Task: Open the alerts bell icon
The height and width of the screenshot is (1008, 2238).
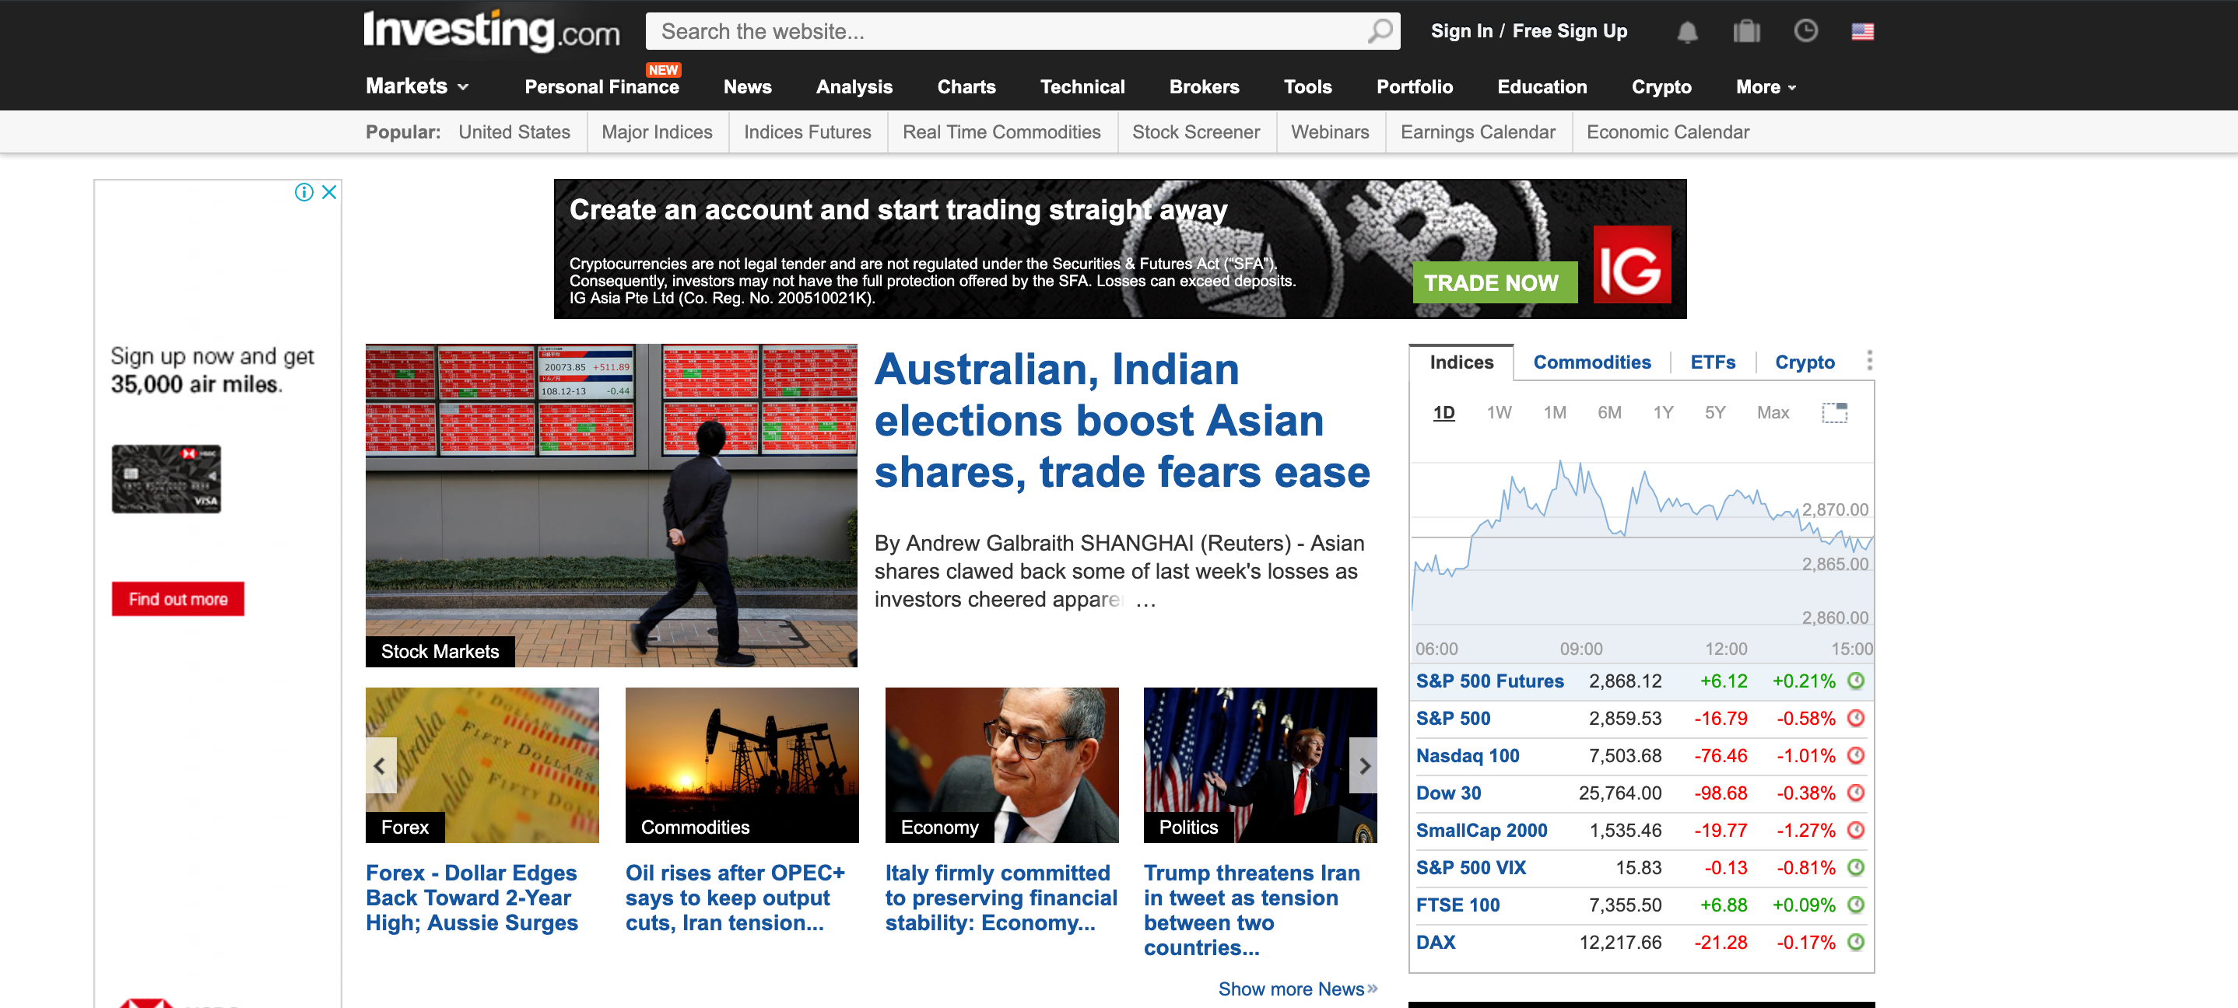Action: [1686, 32]
